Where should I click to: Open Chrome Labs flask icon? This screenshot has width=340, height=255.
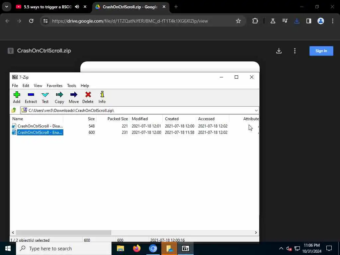point(273,21)
